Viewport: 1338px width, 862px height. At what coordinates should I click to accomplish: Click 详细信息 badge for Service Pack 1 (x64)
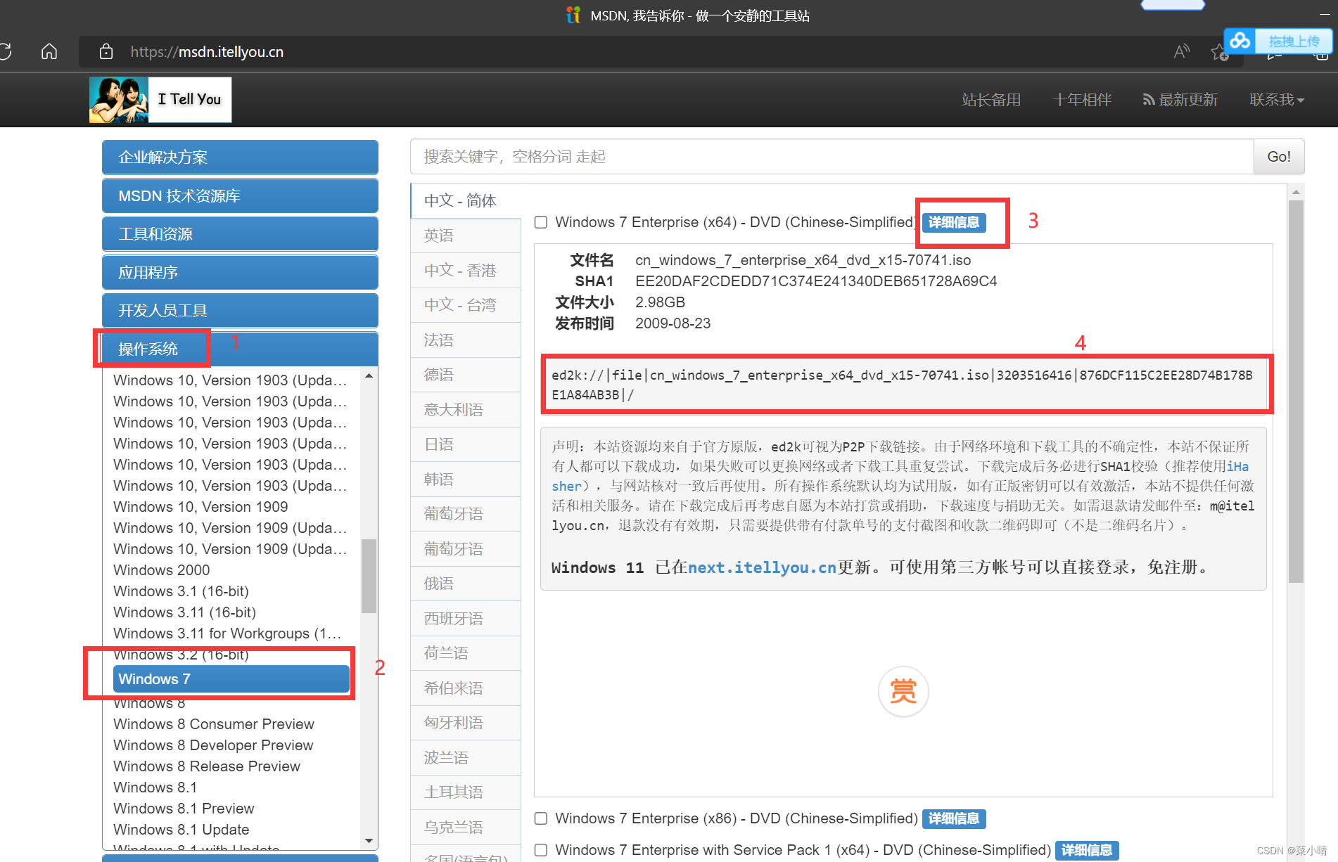point(1087,850)
